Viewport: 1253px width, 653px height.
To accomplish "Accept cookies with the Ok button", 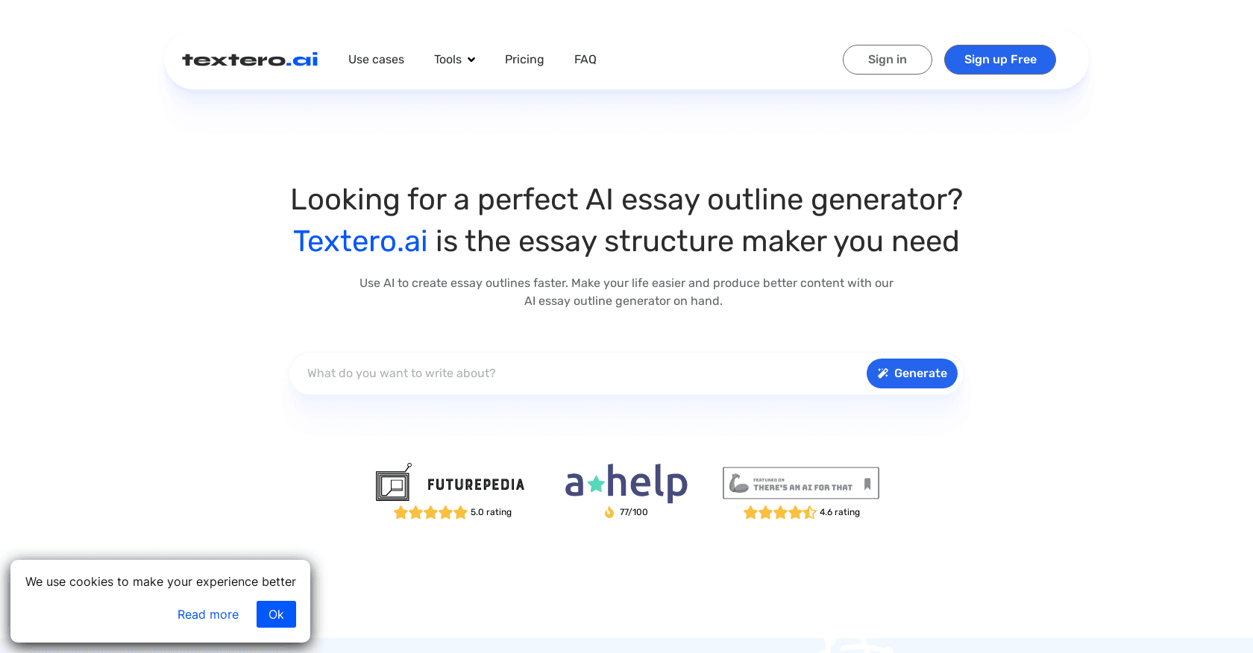I will [x=276, y=614].
